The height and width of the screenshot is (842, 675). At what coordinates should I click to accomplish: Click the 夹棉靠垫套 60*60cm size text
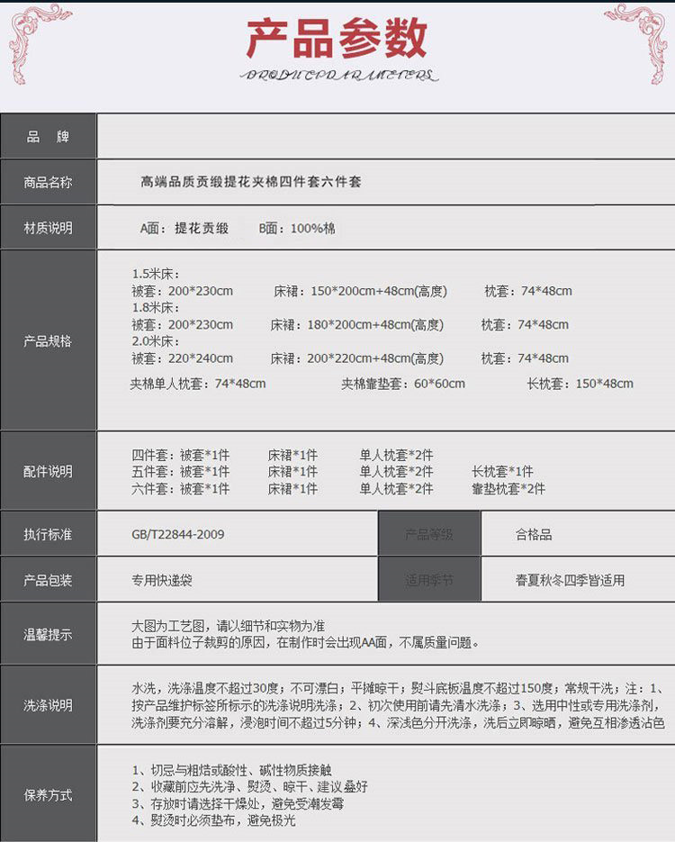pyautogui.click(x=402, y=384)
